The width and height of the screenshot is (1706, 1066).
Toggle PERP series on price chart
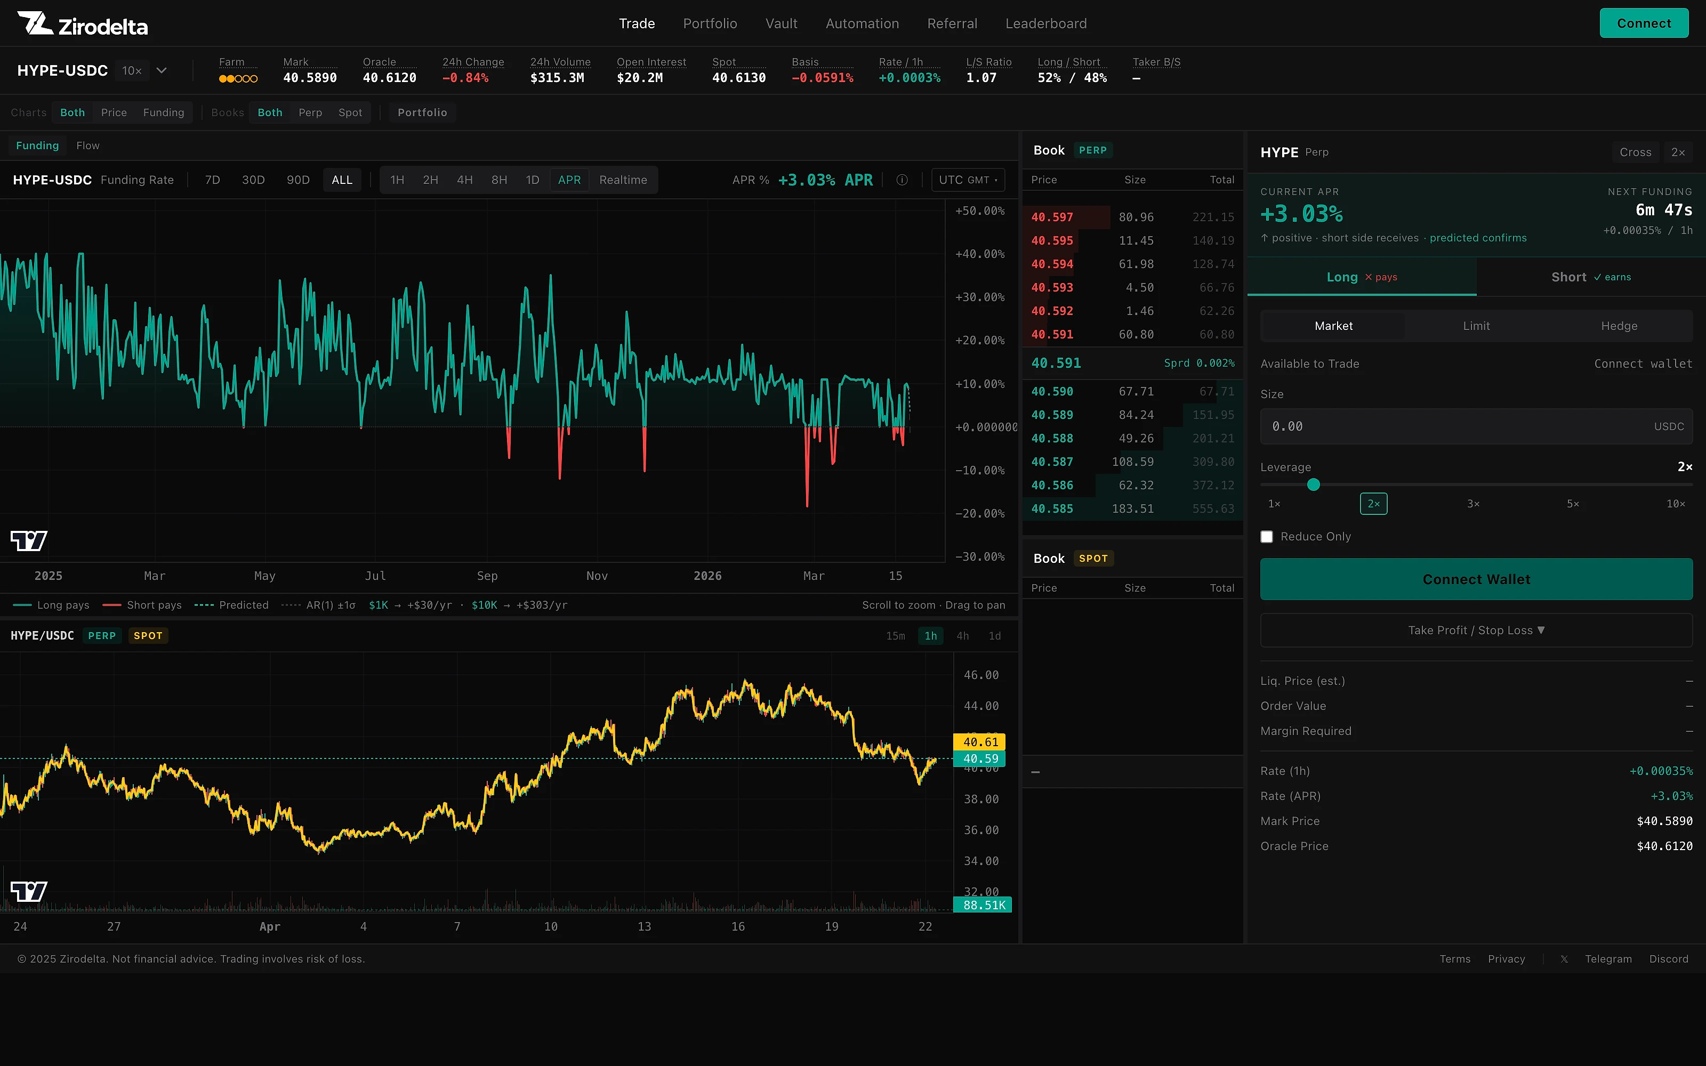click(102, 636)
